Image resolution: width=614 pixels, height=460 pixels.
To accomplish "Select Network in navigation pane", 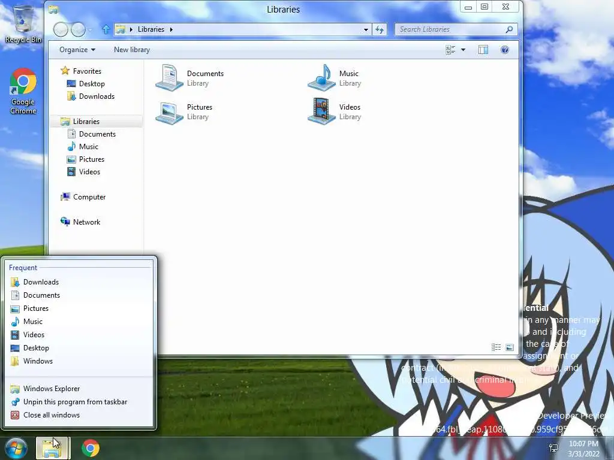I will coord(81,222).
